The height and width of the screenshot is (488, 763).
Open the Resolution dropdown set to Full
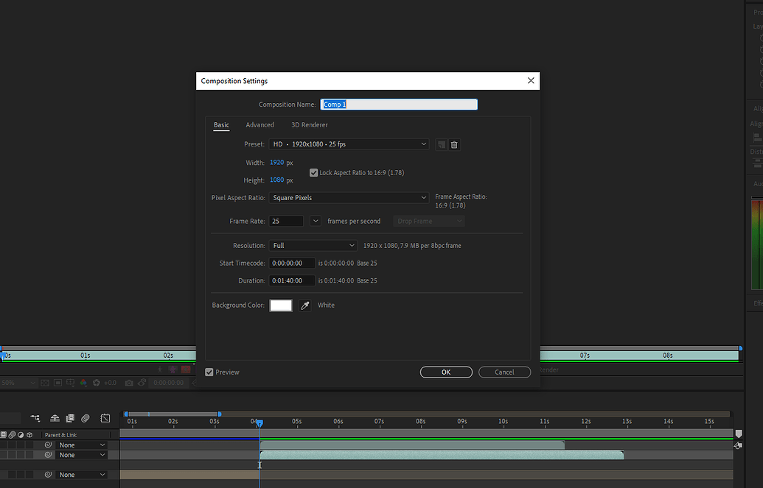click(x=313, y=246)
